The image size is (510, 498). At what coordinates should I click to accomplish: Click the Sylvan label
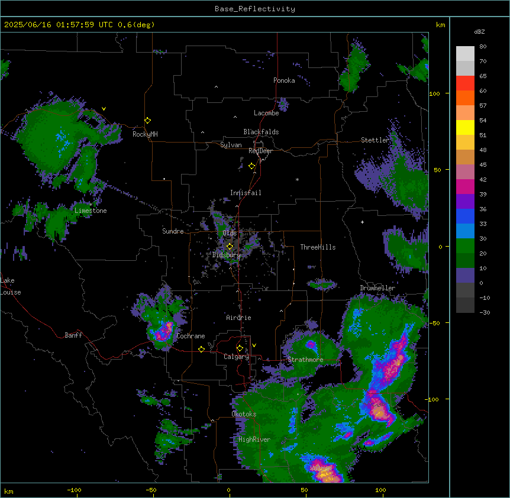tap(231, 145)
